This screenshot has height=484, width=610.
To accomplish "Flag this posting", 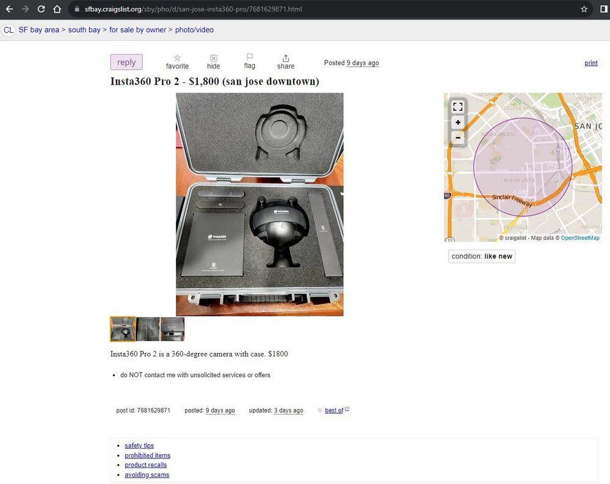I will tap(249, 62).
